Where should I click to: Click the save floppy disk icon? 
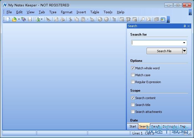coord(30,19)
